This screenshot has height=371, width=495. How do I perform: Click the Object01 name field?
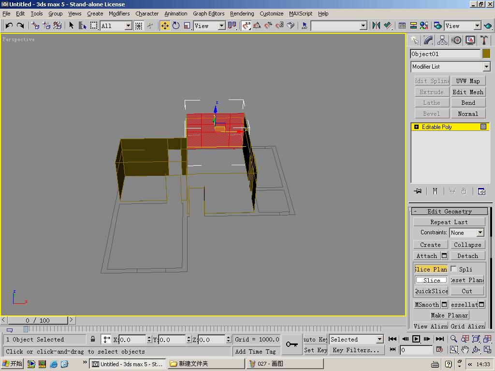point(445,54)
